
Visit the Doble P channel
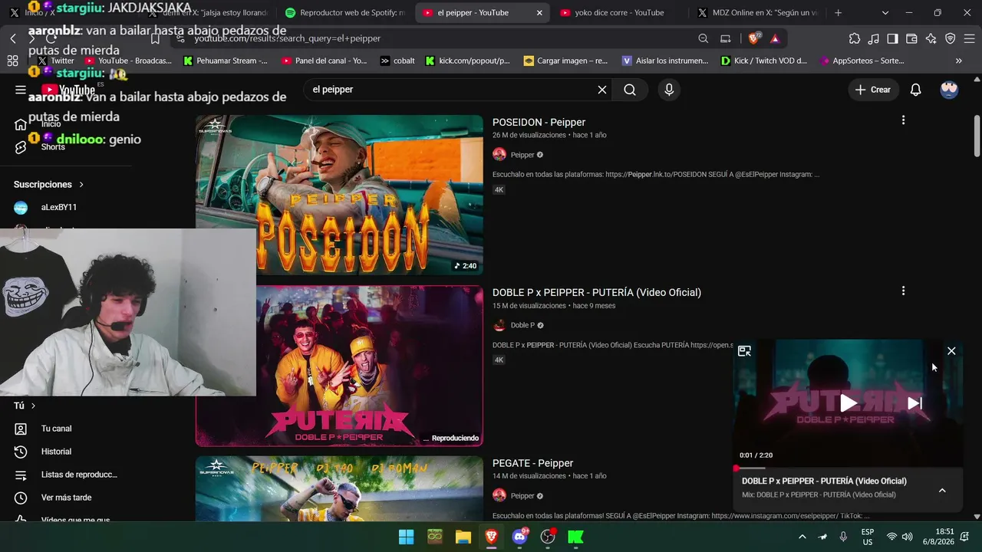tap(522, 325)
